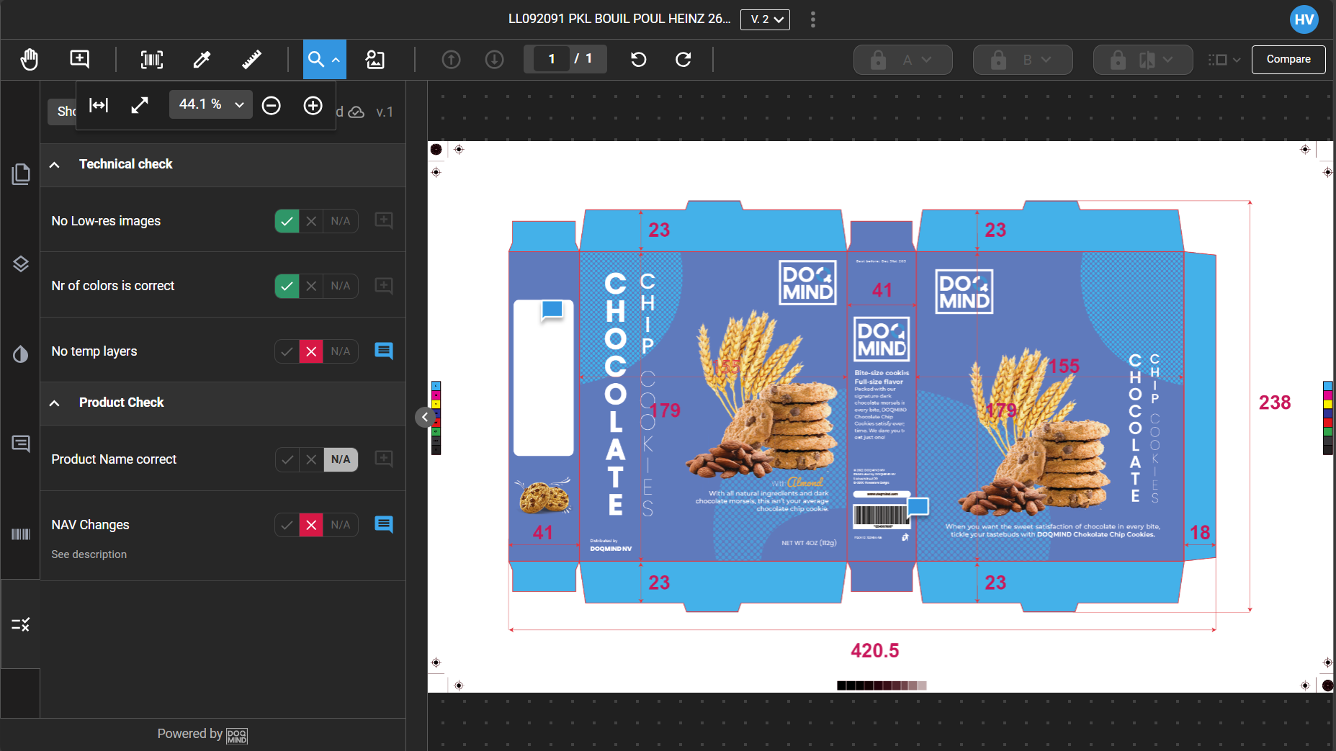This screenshot has height=751, width=1336.
Task: Open the three-dot more options menu
Action: 813,19
